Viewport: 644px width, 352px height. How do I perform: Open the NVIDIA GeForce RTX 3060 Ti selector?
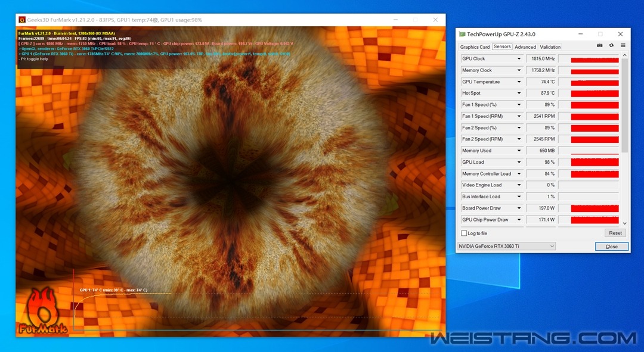506,246
